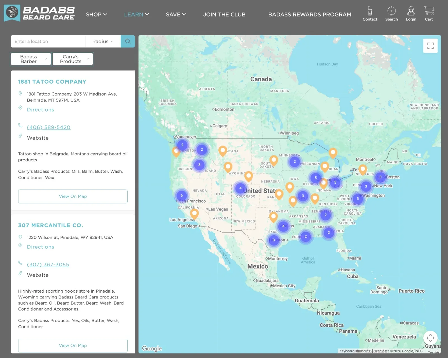Open JOIN THE CLUB page
448x358 pixels.
click(x=224, y=15)
